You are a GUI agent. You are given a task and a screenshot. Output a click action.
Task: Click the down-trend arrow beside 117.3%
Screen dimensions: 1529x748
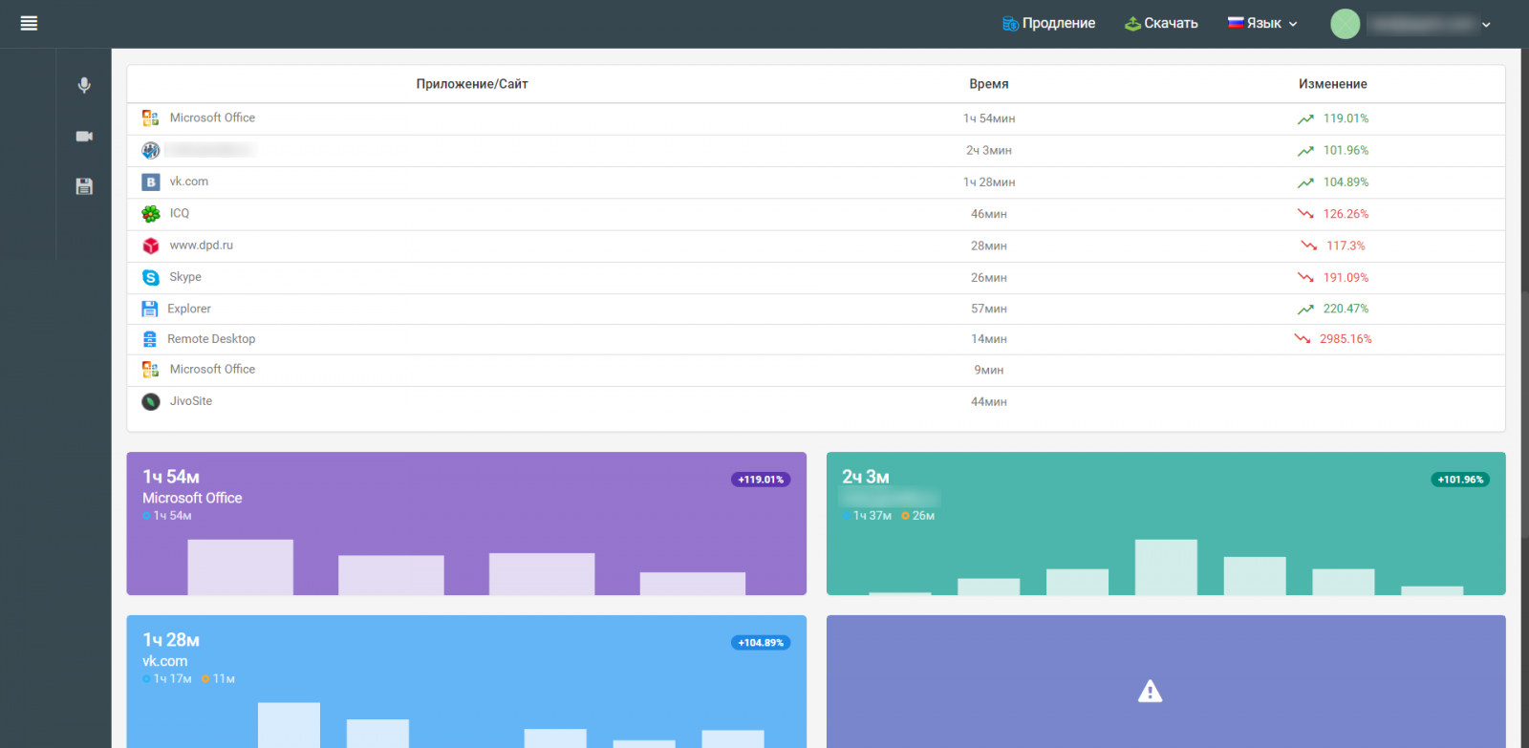pyautogui.click(x=1308, y=246)
